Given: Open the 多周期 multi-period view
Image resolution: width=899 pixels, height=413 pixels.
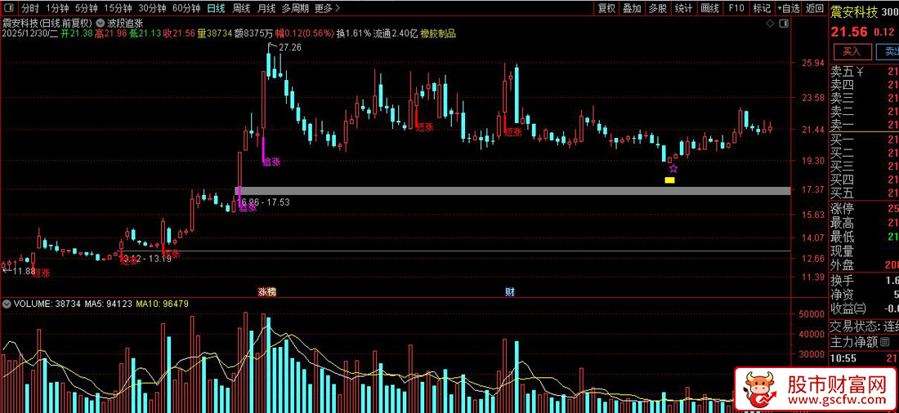Looking at the screenshot, I should point(295,8).
